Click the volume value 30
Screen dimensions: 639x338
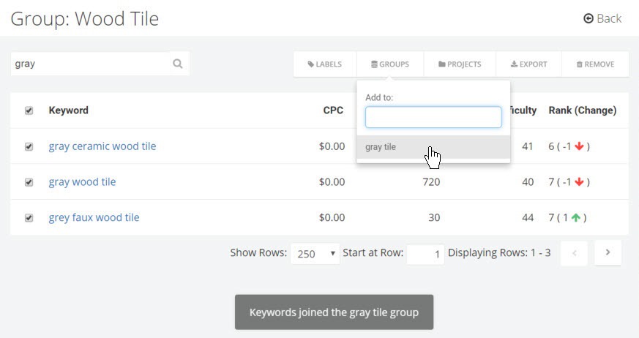434,218
